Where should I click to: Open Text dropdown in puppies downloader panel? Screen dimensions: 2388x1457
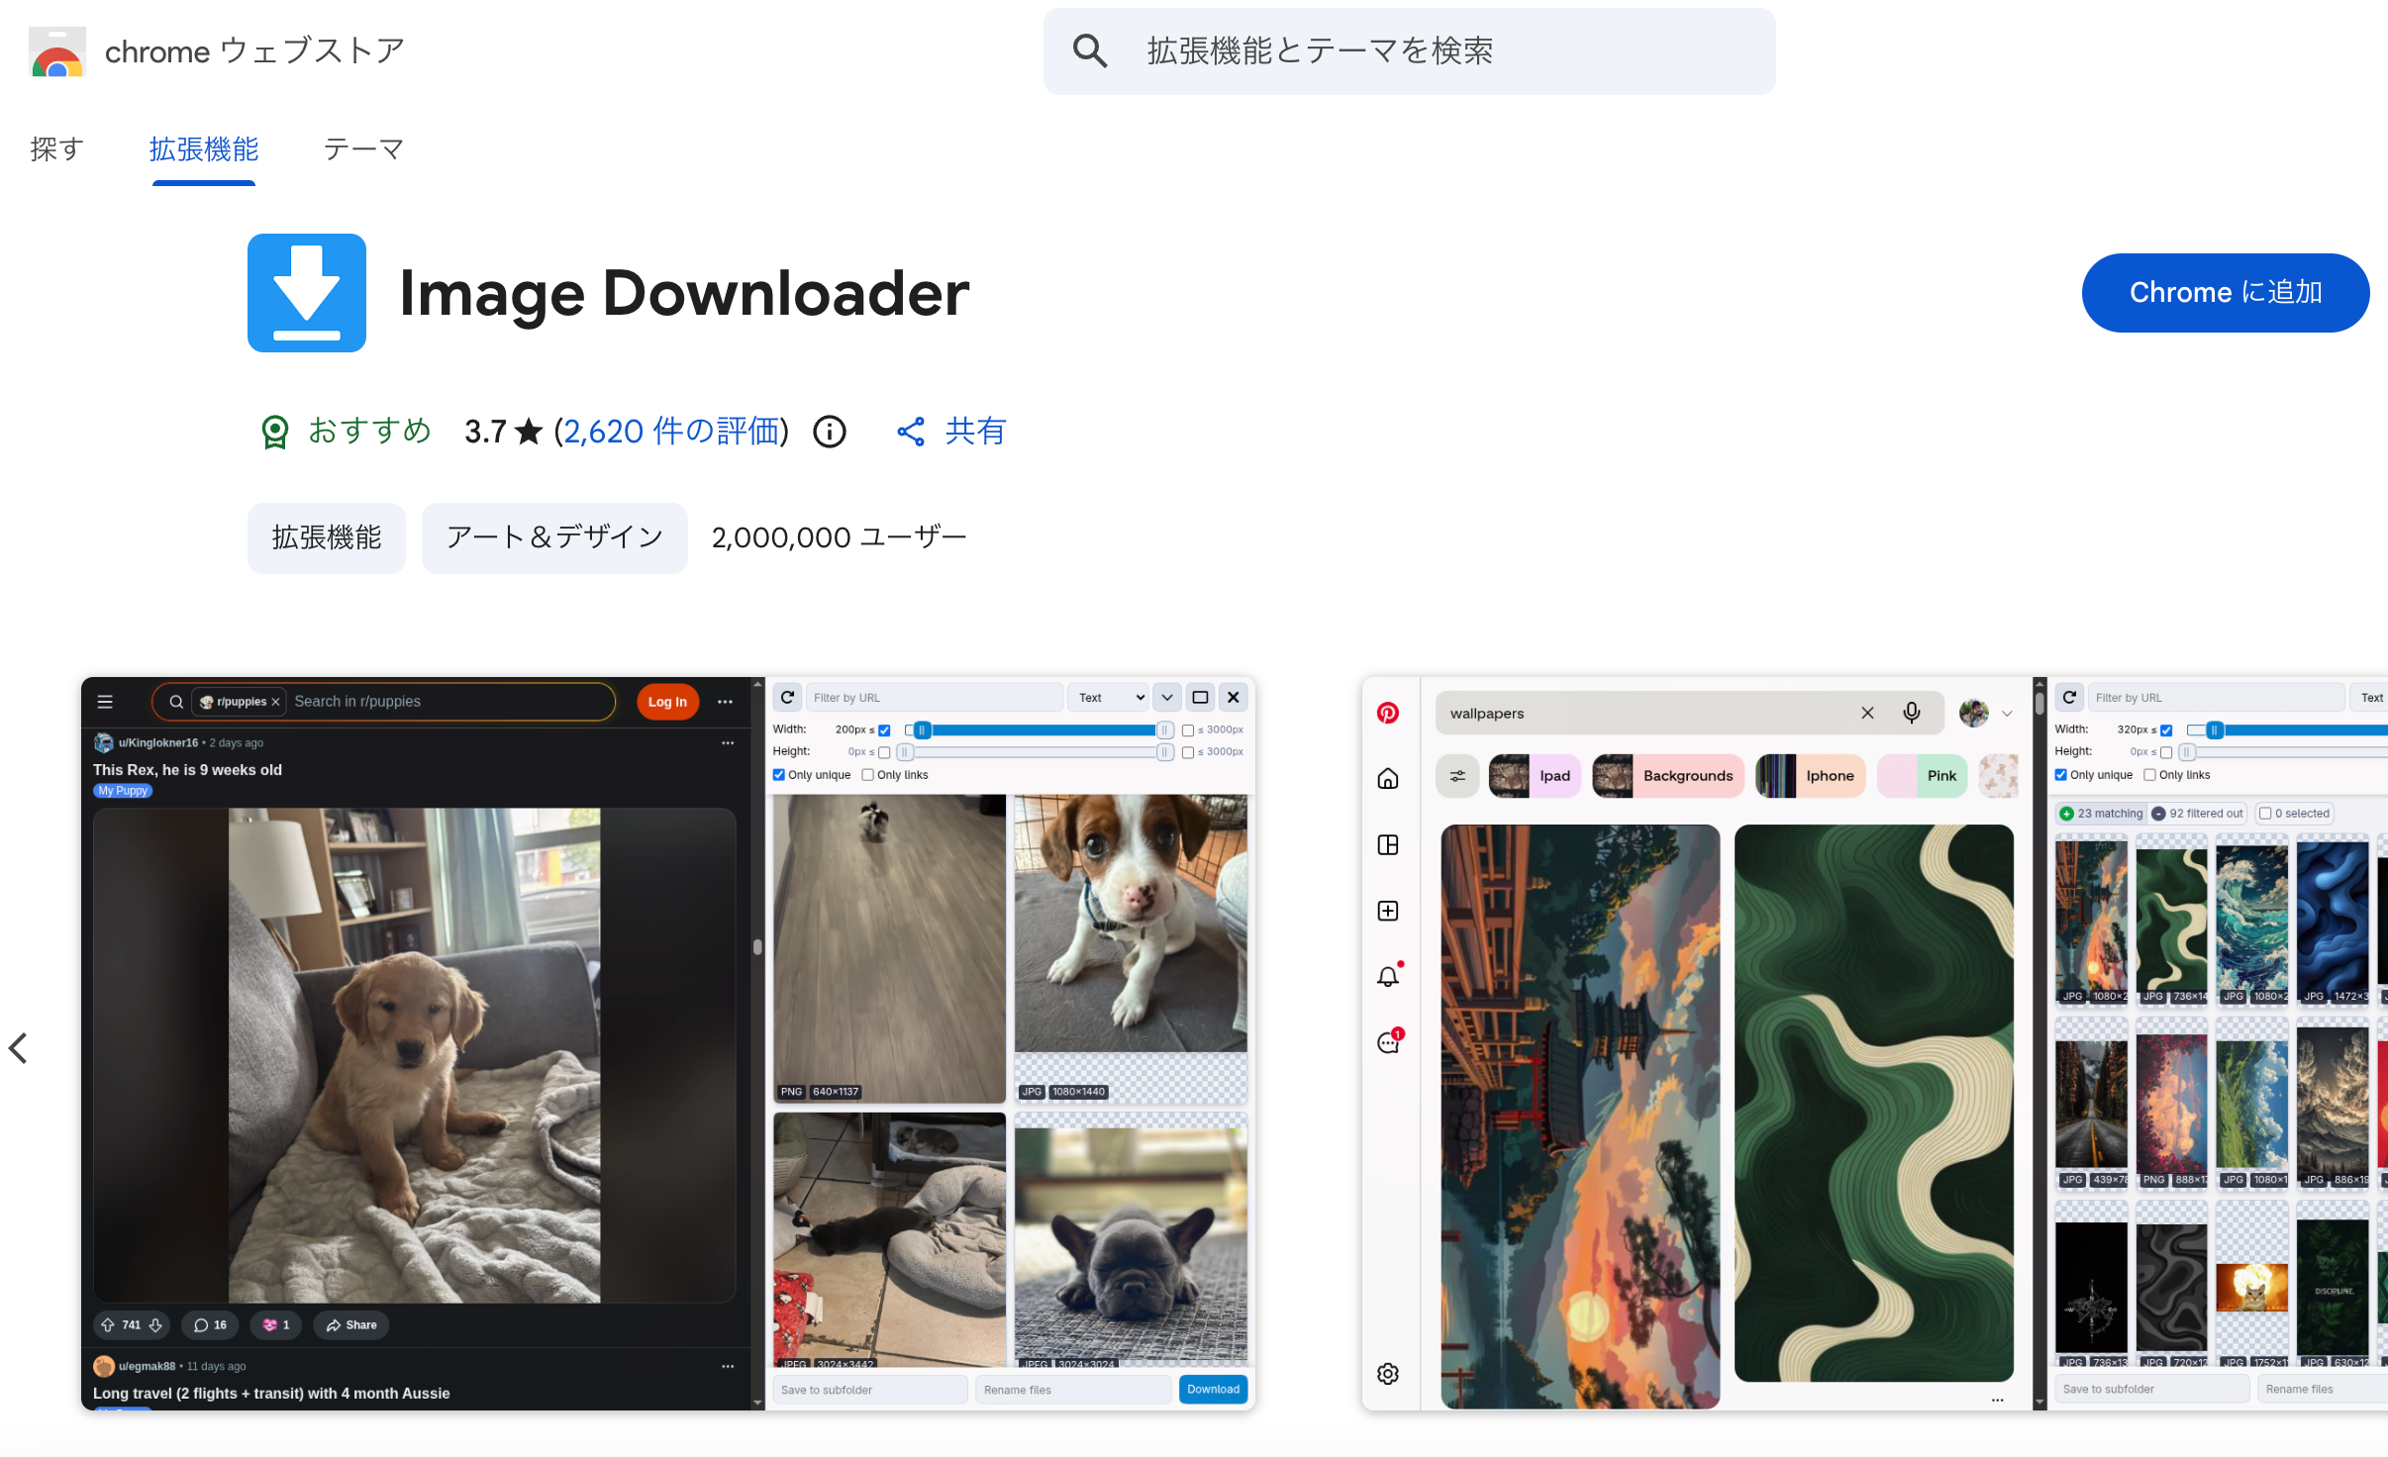click(1109, 698)
